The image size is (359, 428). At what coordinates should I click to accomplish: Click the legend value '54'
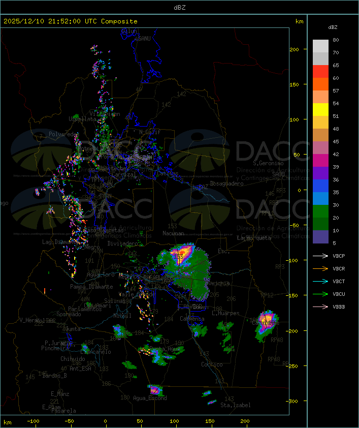(x=336, y=104)
